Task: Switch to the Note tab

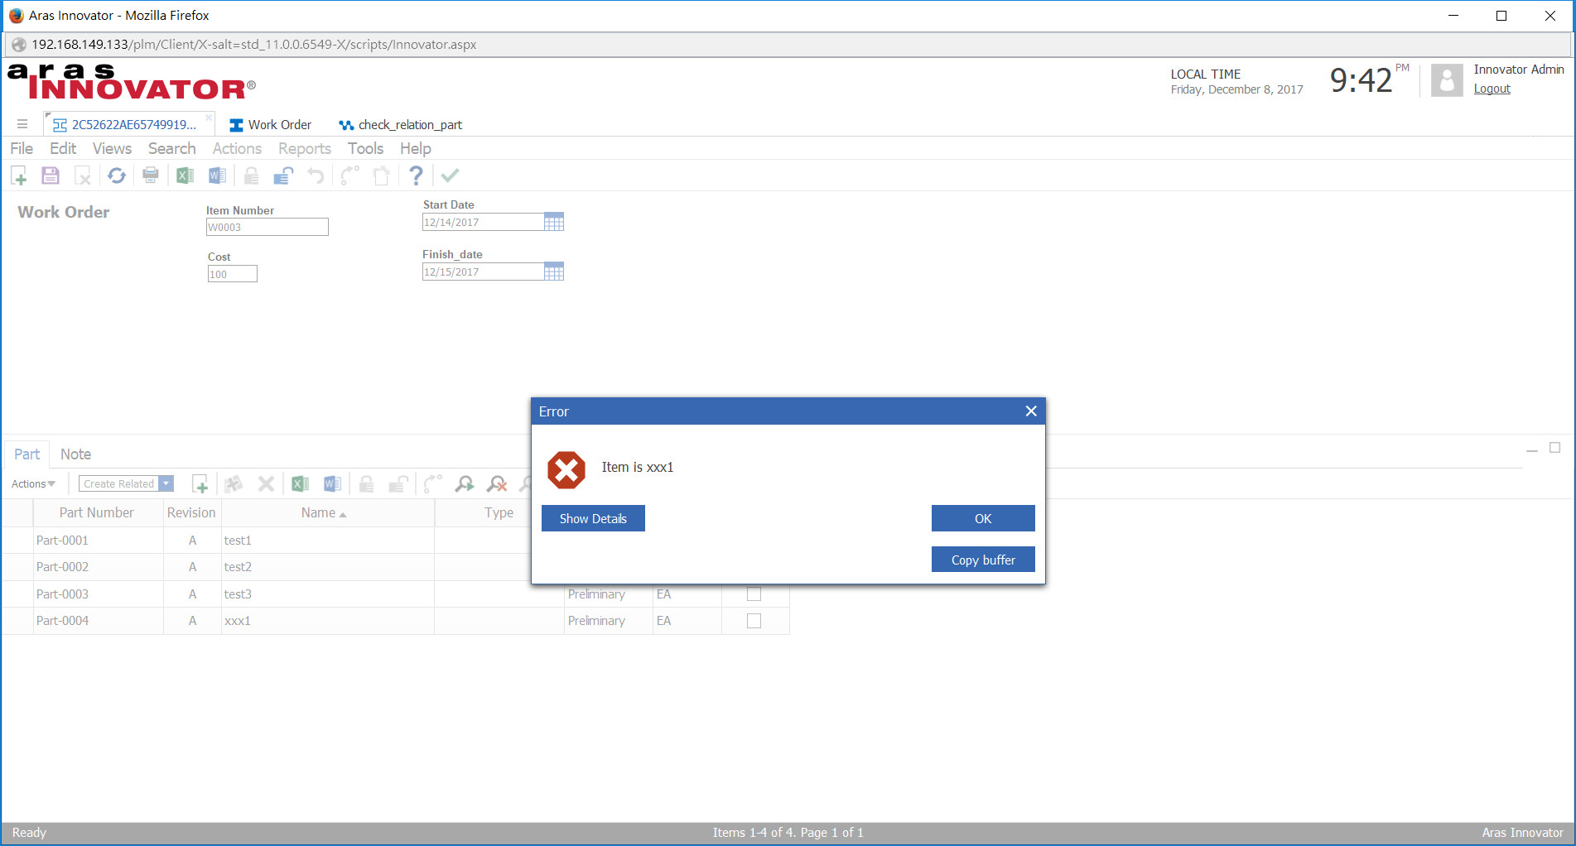Action: (75, 454)
